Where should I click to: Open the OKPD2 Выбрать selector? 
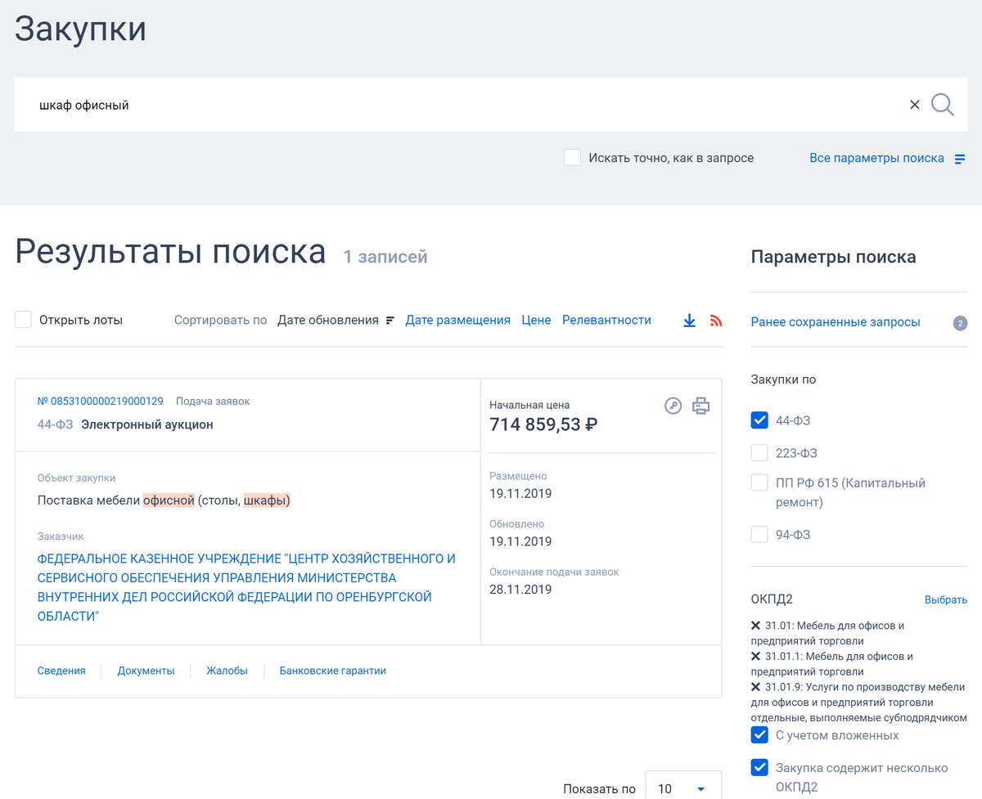(946, 599)
